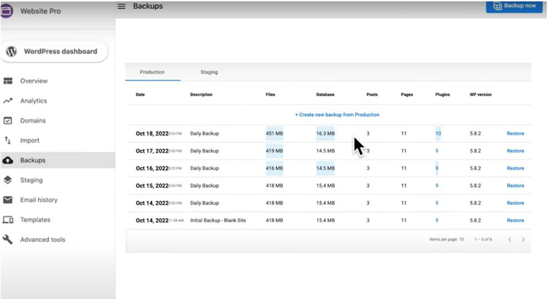Screen dimensions: 547x299
Task: Click the 1 – 6 of 6 range label
Action: [483, 240]
